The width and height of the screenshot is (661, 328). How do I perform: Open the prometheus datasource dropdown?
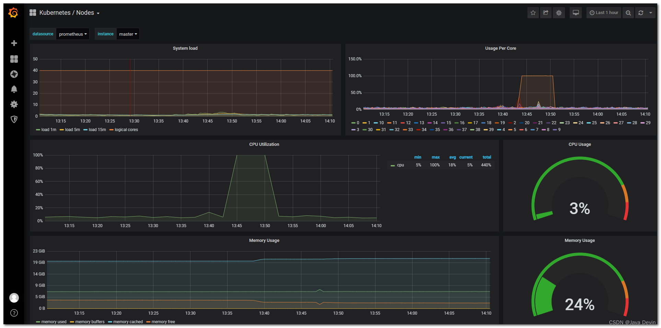pyautogui.click(x=73, y=34)
